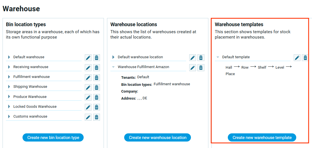Delete the Receiving warehouse bin type
This screenshot has height=148, width=312.
point(97,68)
